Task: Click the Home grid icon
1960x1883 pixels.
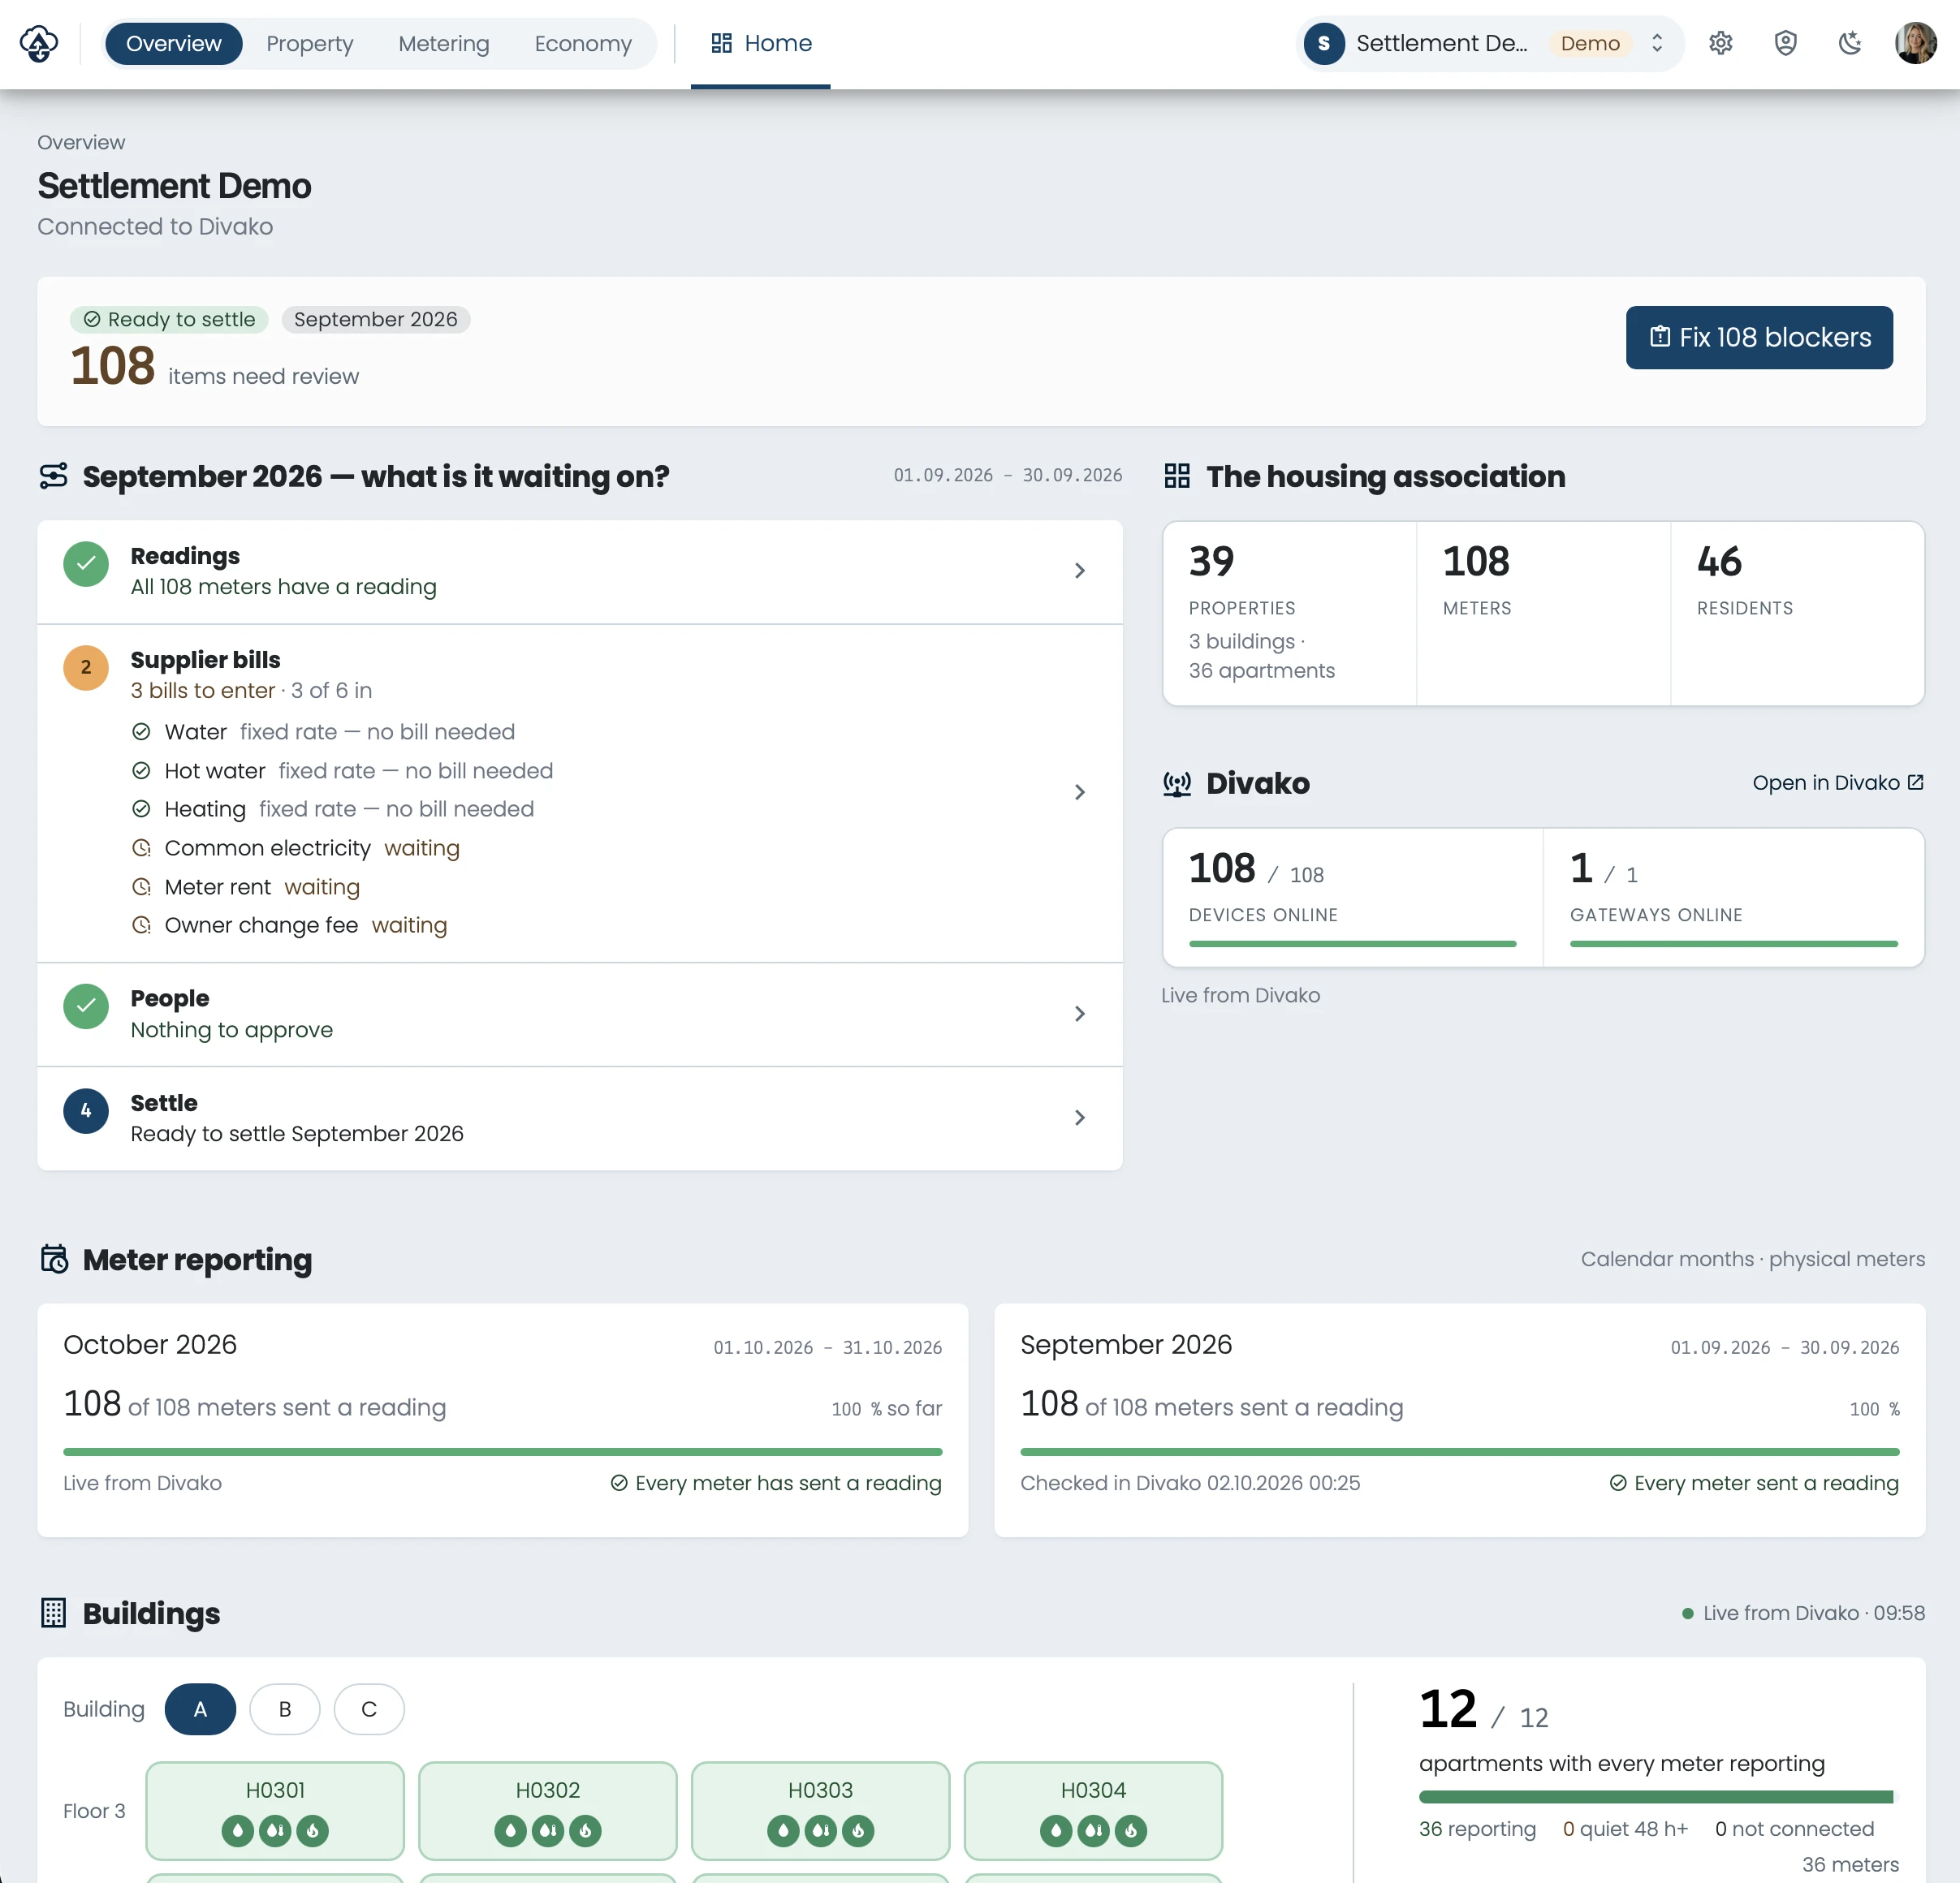Action: (721, 43)
